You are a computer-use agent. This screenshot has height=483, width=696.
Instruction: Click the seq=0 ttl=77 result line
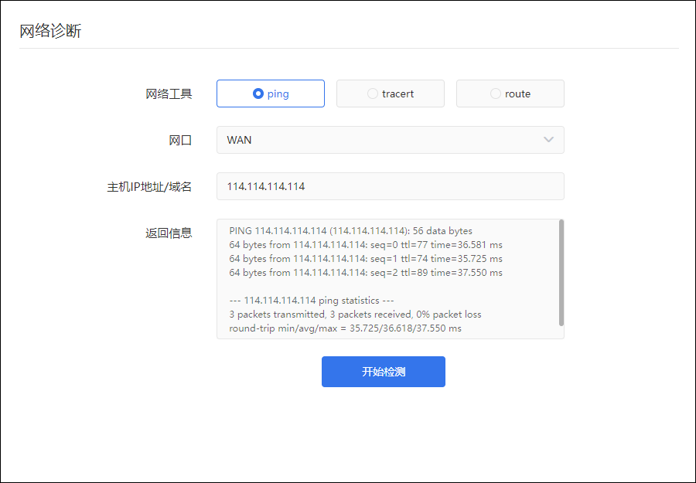coord(366,244)
